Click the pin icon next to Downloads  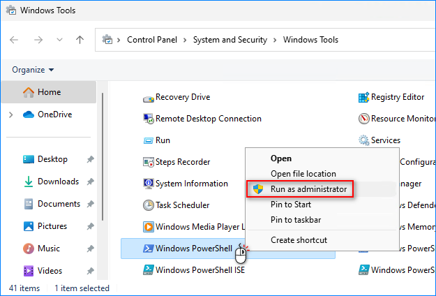point(91,182)
